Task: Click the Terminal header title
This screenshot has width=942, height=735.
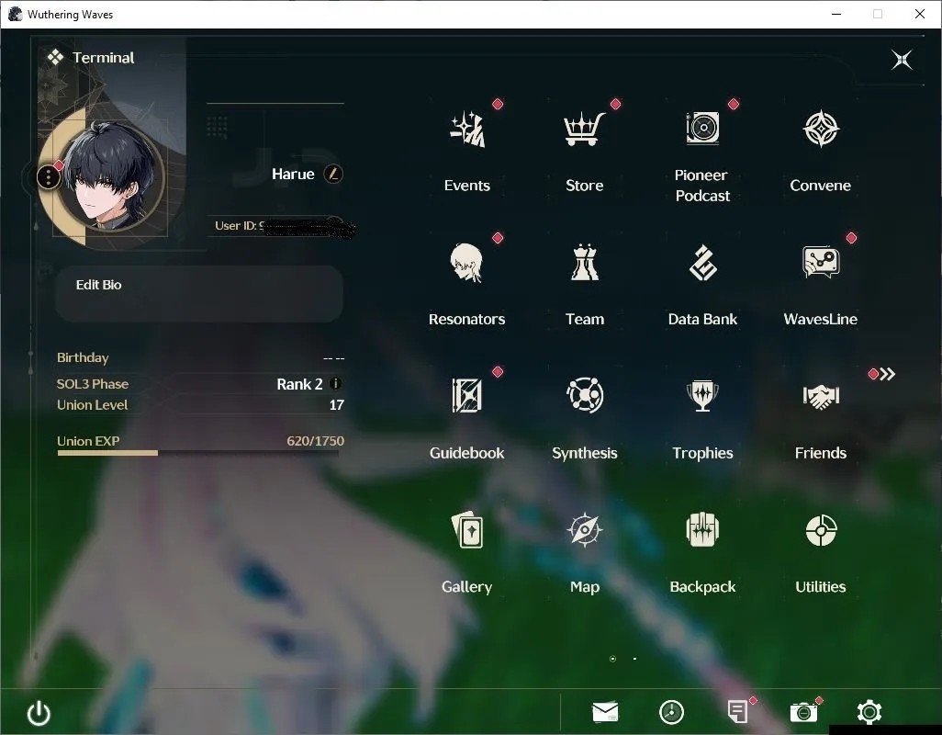Action: pyautogui.click(x=104, y=58)
